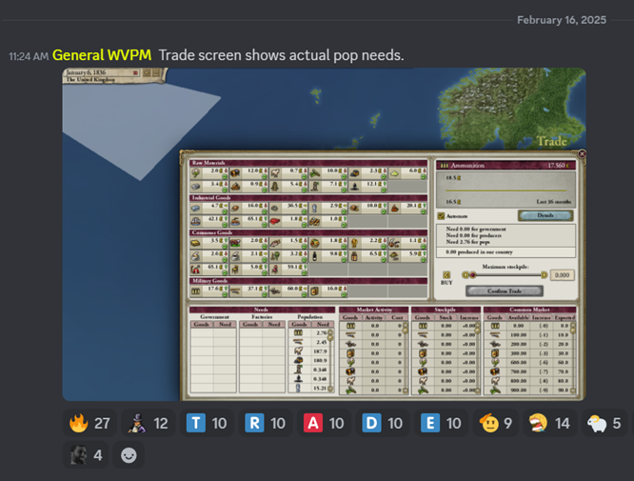Select the red fabric good priced 1.8

[288, 221]
